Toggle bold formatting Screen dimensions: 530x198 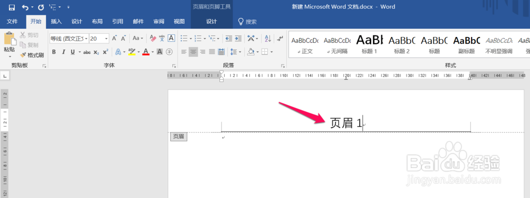pos(54,52)
